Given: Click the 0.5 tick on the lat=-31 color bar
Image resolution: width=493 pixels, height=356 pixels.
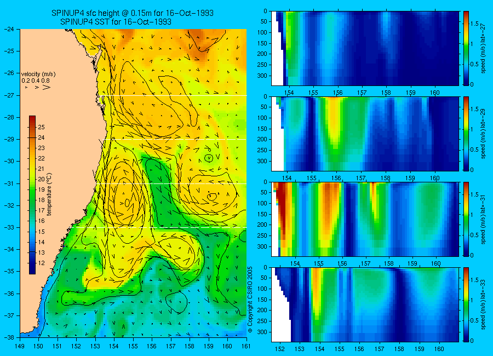Looking at the screenshot, I should [x=474, y=235].
